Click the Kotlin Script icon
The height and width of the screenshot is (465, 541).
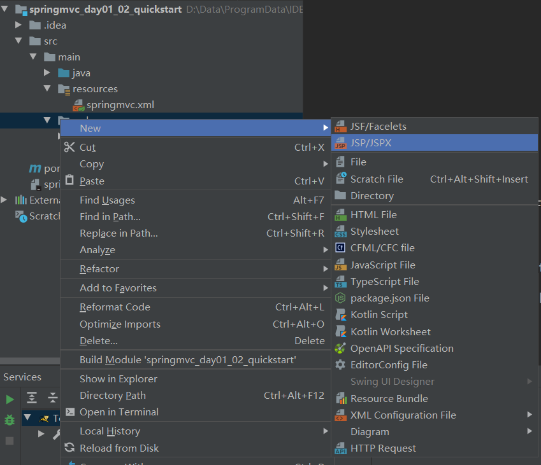341,314
